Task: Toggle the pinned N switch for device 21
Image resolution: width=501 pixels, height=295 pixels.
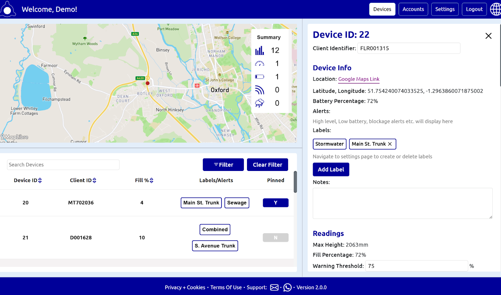Action: [276, 237]
